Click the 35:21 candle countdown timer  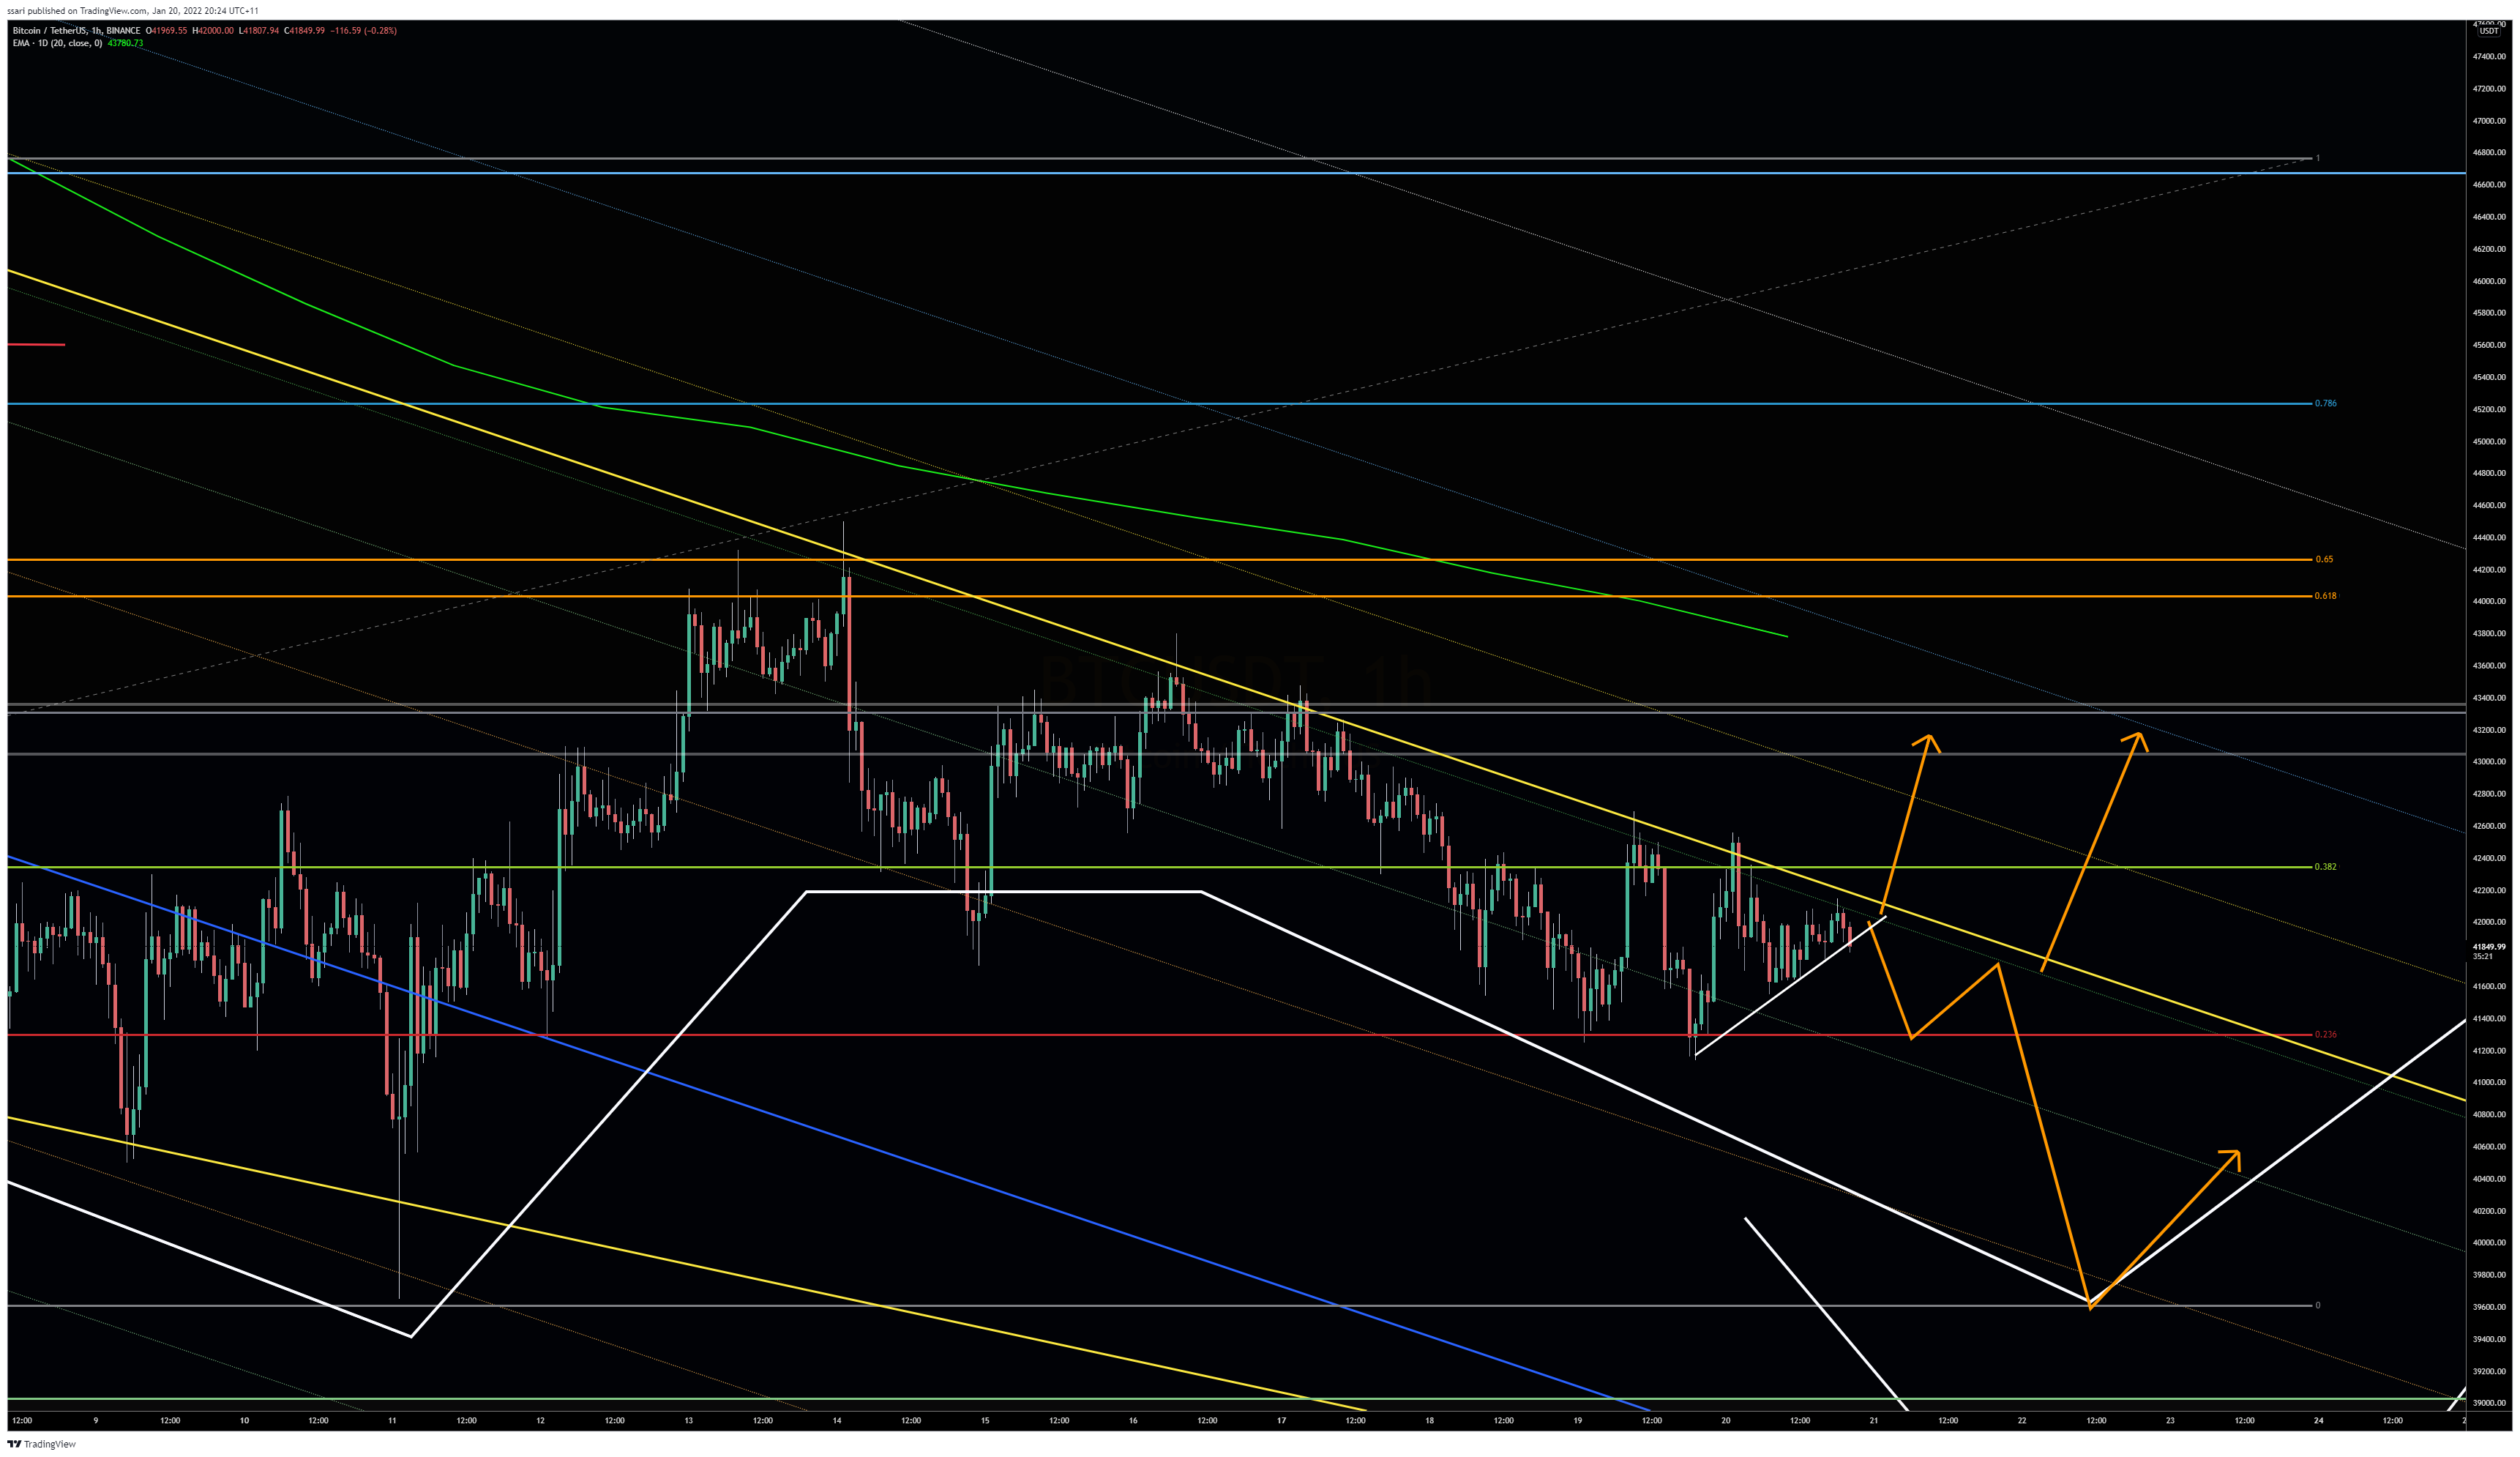(2482, 956)
